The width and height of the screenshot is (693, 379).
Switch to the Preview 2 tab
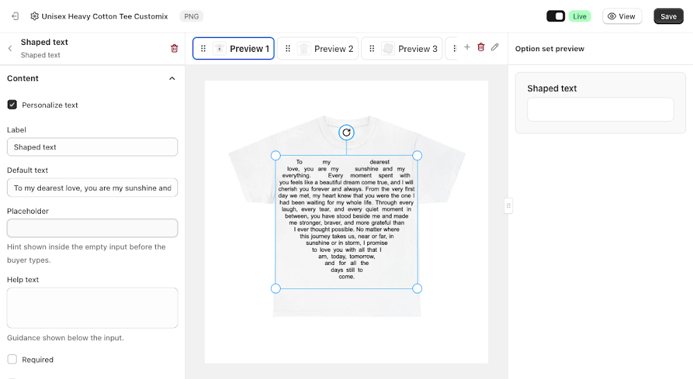point(318,48)
